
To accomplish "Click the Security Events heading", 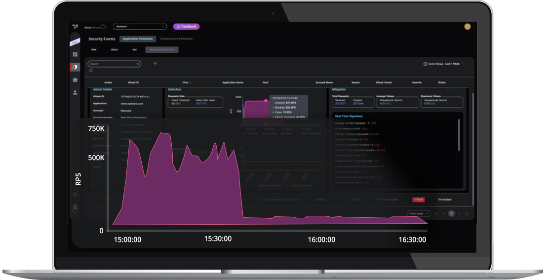I will coord(102,39).
